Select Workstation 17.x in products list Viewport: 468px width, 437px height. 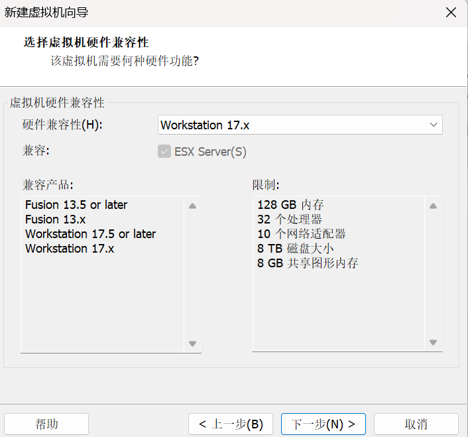(70, 249)
